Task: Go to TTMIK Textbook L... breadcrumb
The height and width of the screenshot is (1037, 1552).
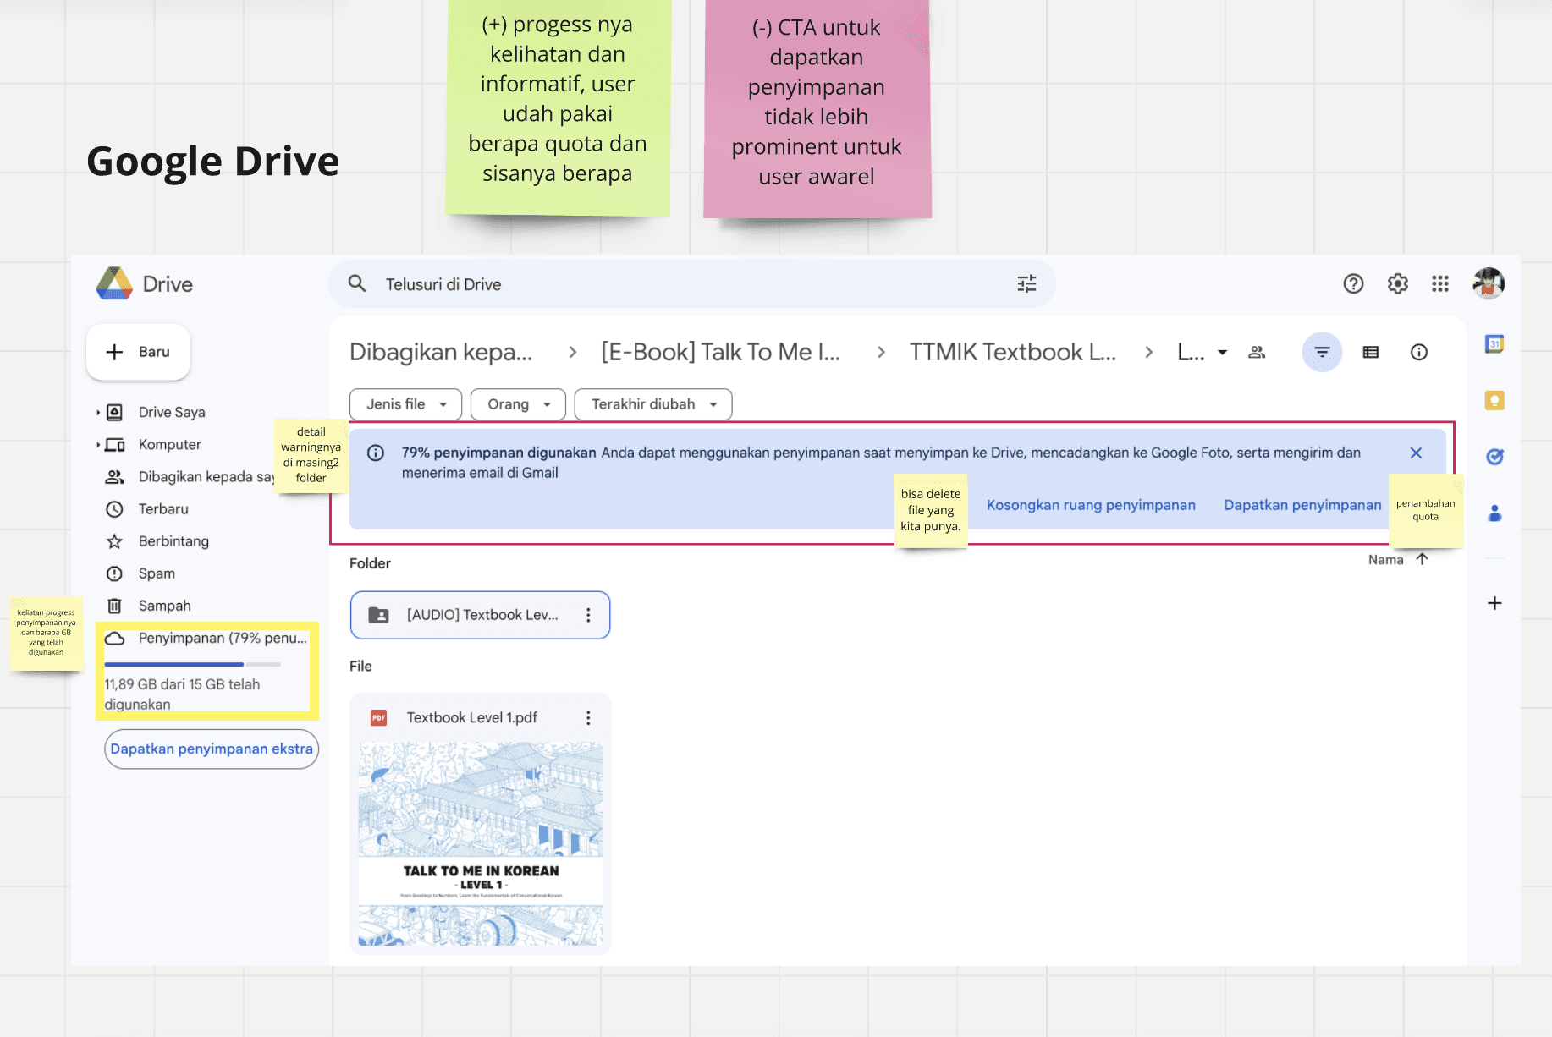Action: [x=1013, y=352]
